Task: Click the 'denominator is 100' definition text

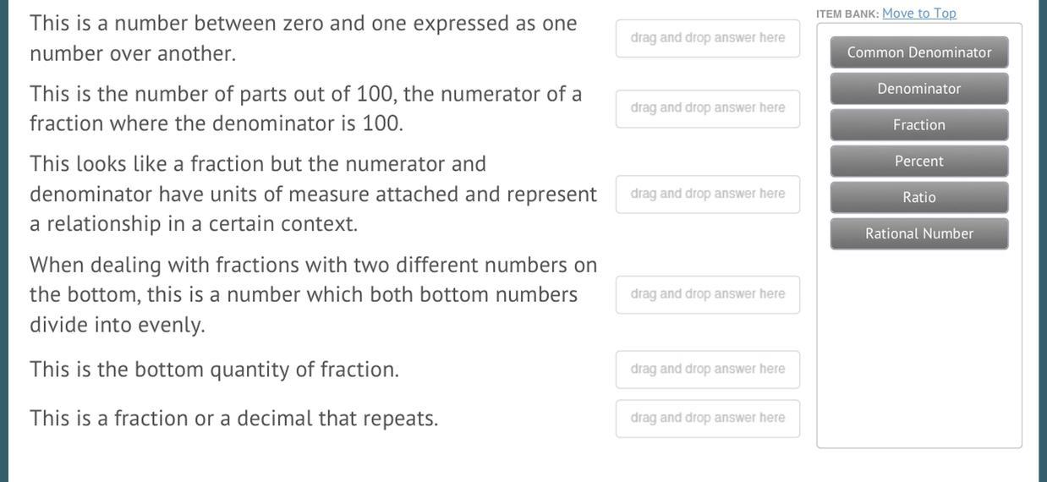Action: pyautogui.click(x=306, y=108)
